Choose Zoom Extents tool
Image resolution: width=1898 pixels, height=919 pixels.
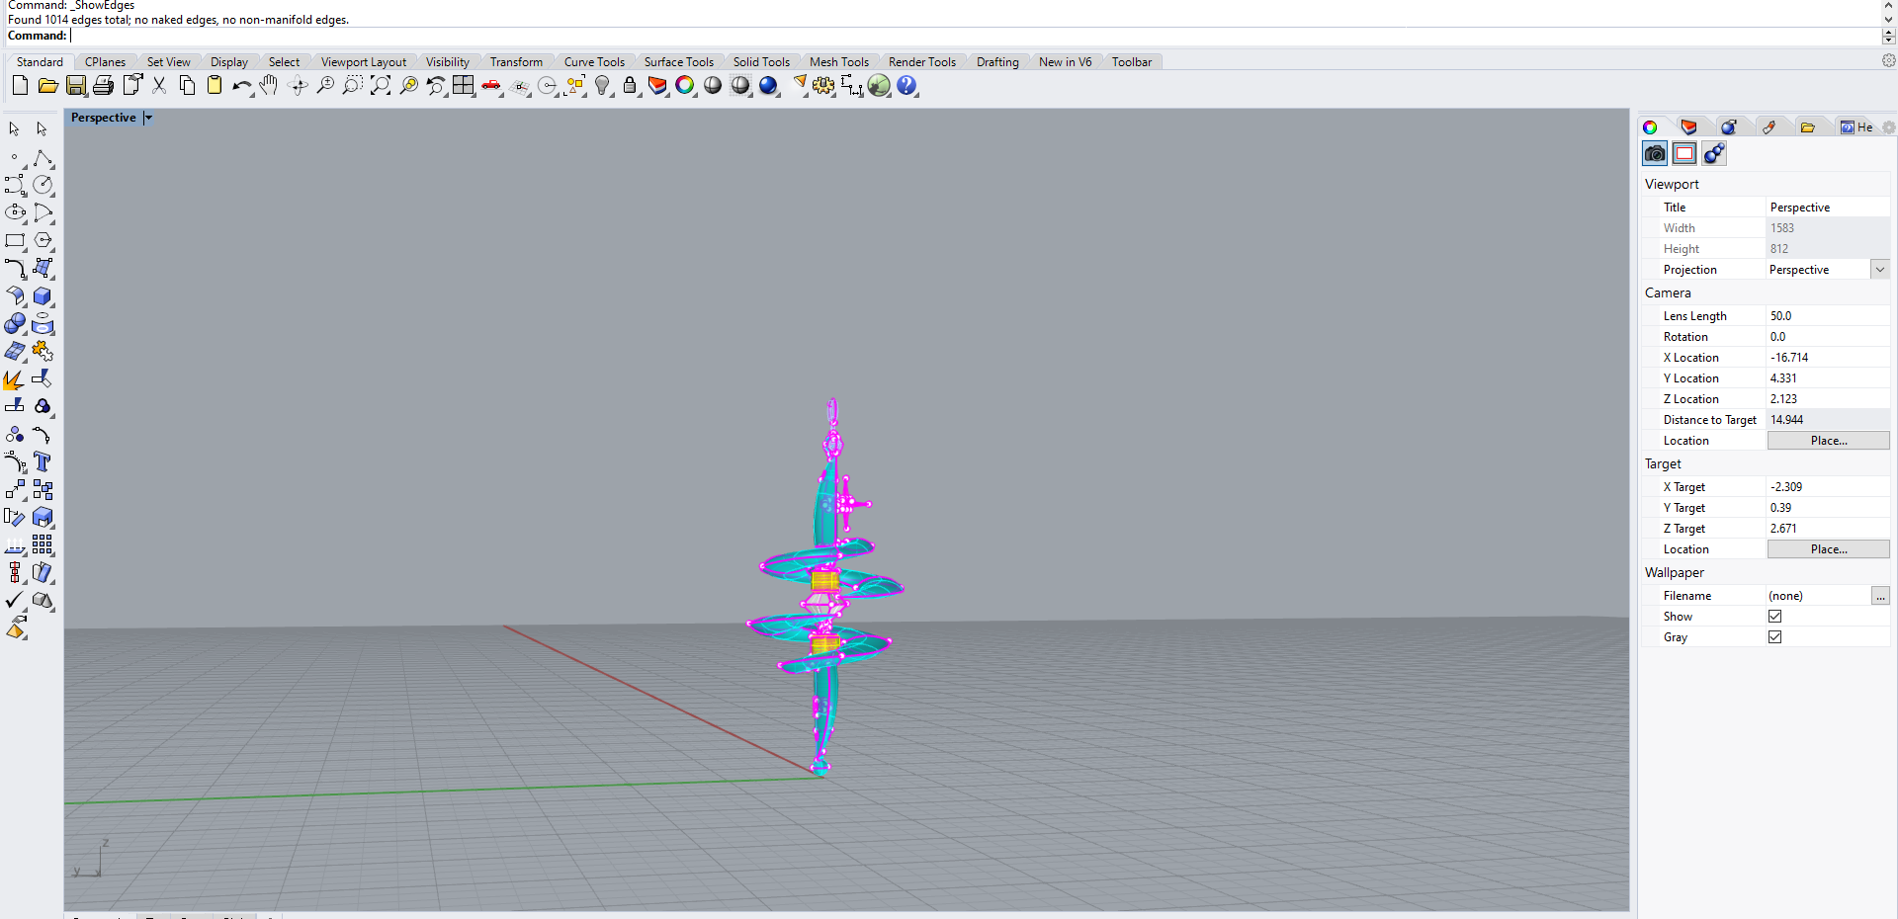381,86
